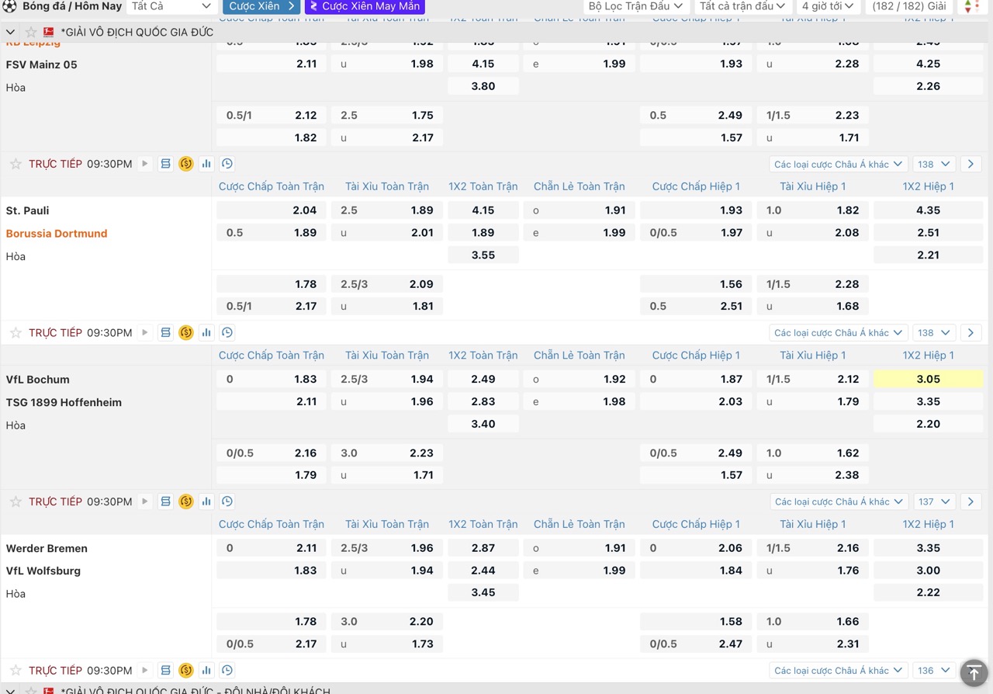Image resolution: width=993 pixels, height=694 pixels.
Task: Click the soccer ball icon beside Bóng đá
Action: click(10, 6)
